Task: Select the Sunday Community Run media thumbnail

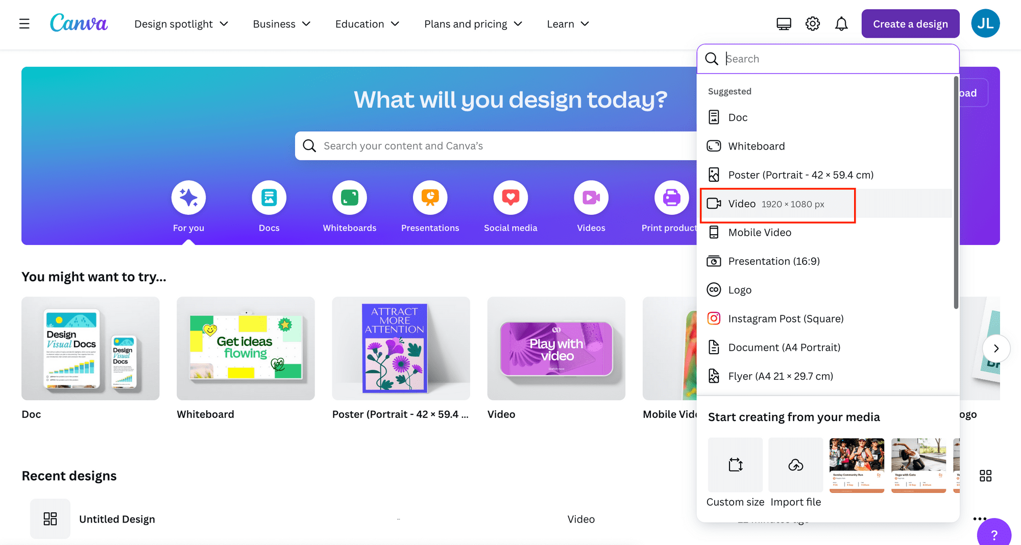Action: coord(857,465)
